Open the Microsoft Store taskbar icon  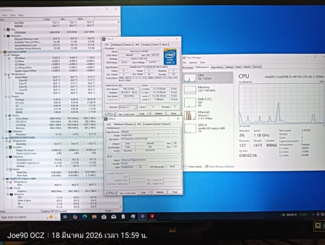(x=104, y=216)
